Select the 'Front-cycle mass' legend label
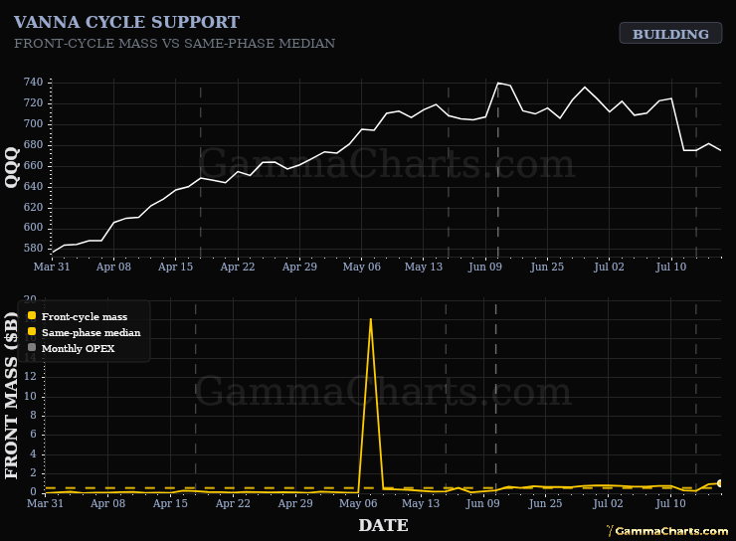Image resolution: width=736 pixels, height=541 pixels. click(85, 316)
